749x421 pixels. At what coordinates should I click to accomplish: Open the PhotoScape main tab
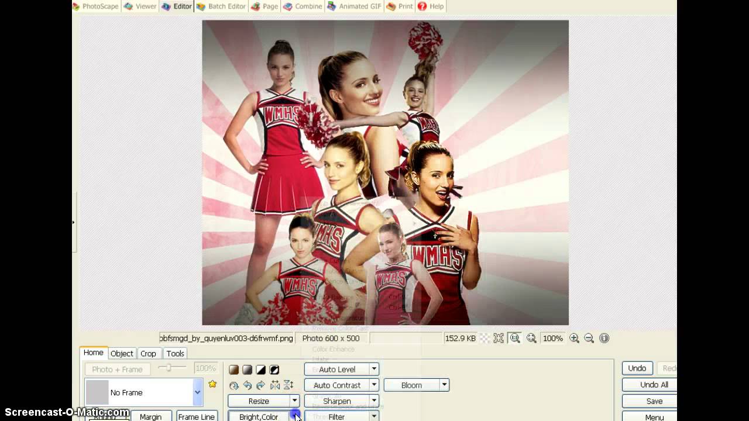(x=96, y=6)
